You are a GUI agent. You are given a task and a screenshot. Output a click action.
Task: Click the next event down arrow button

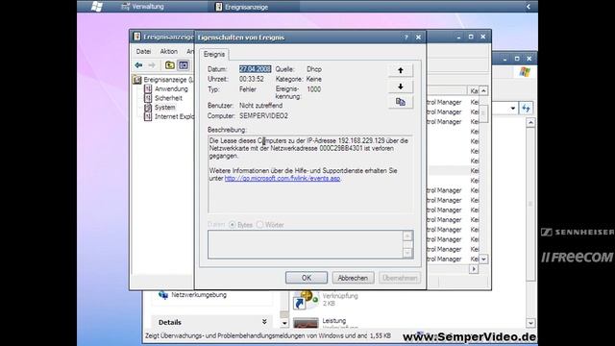coord(401,86)
